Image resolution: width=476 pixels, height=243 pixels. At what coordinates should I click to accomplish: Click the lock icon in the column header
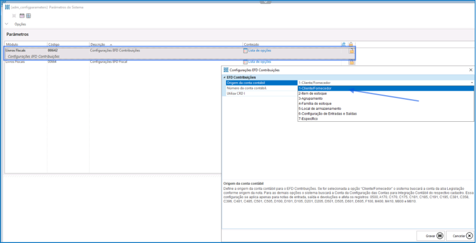tap(351, 44)
